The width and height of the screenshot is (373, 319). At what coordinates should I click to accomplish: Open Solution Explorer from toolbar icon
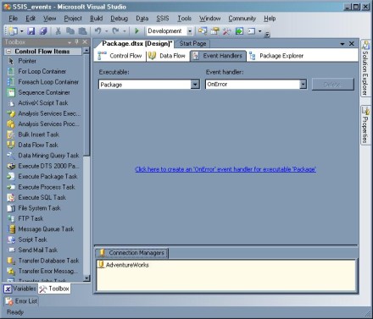(203, 30)
